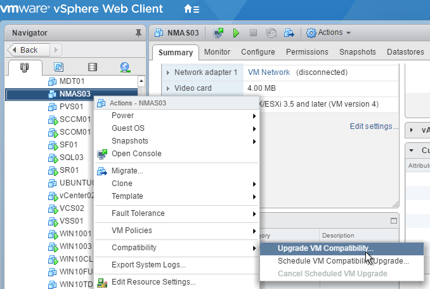Image resolution: width=430 pixels, height=289 pixels.
Task: Power on the VM with green play icon
Action: [236, 33]
